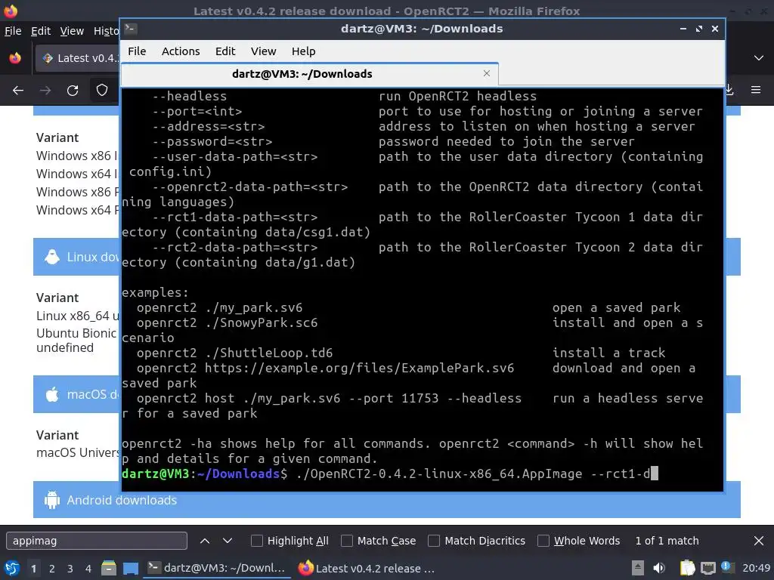Image resolution: width=774 pixels, height=580 pixels.
Task: Switch to workspace 4
Action: 88,569
